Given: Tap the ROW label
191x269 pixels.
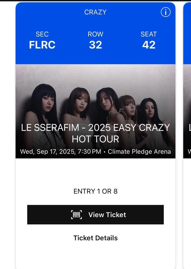Looking at the screenshot, I should (95, 34).
